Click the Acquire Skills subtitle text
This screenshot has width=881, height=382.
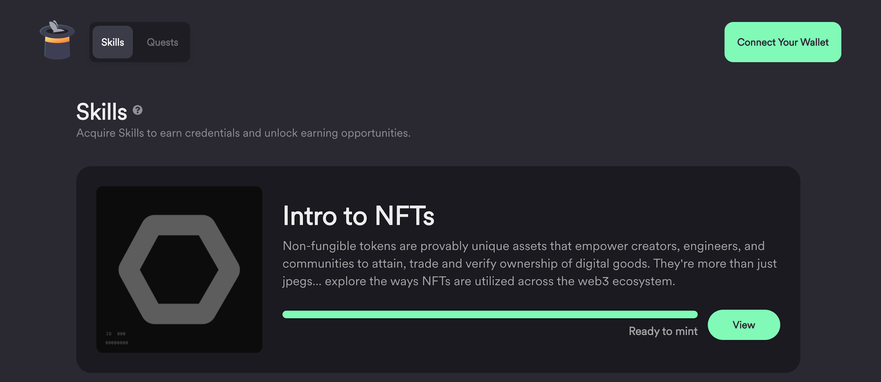tap(243, 133)
